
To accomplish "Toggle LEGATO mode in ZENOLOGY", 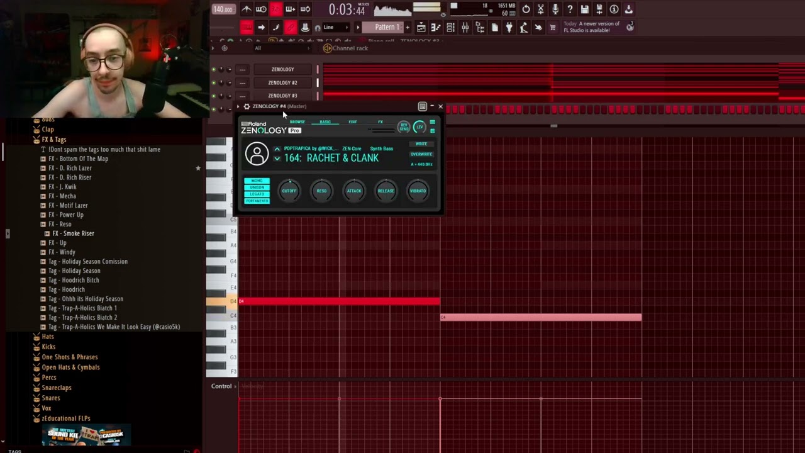I will point(257,194).
